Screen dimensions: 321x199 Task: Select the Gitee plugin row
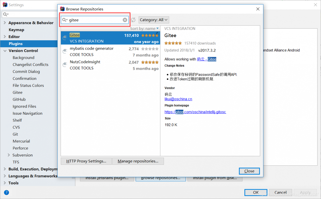(110, 38)
